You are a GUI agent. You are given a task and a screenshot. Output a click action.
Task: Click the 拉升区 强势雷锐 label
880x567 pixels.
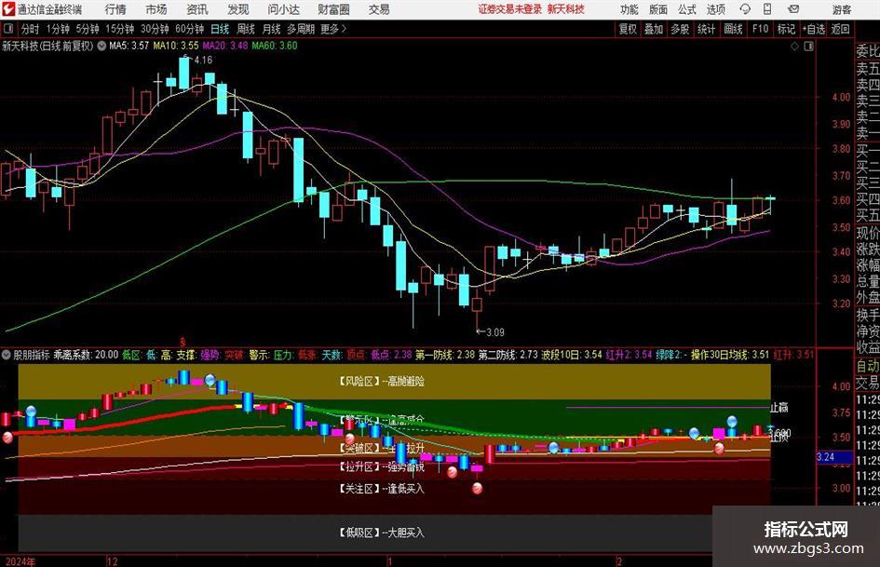[381, 467]
